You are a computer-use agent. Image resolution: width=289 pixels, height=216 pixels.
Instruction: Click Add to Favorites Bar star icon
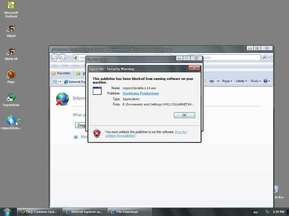(x=78, y=73)
